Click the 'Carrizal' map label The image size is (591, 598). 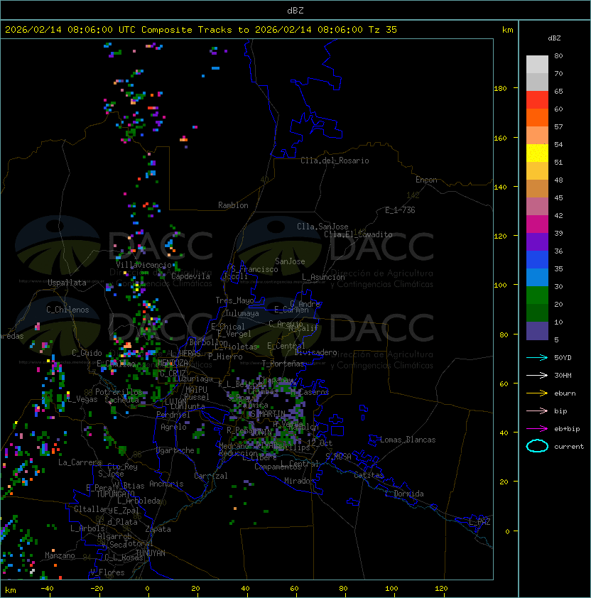pos(211,476)
